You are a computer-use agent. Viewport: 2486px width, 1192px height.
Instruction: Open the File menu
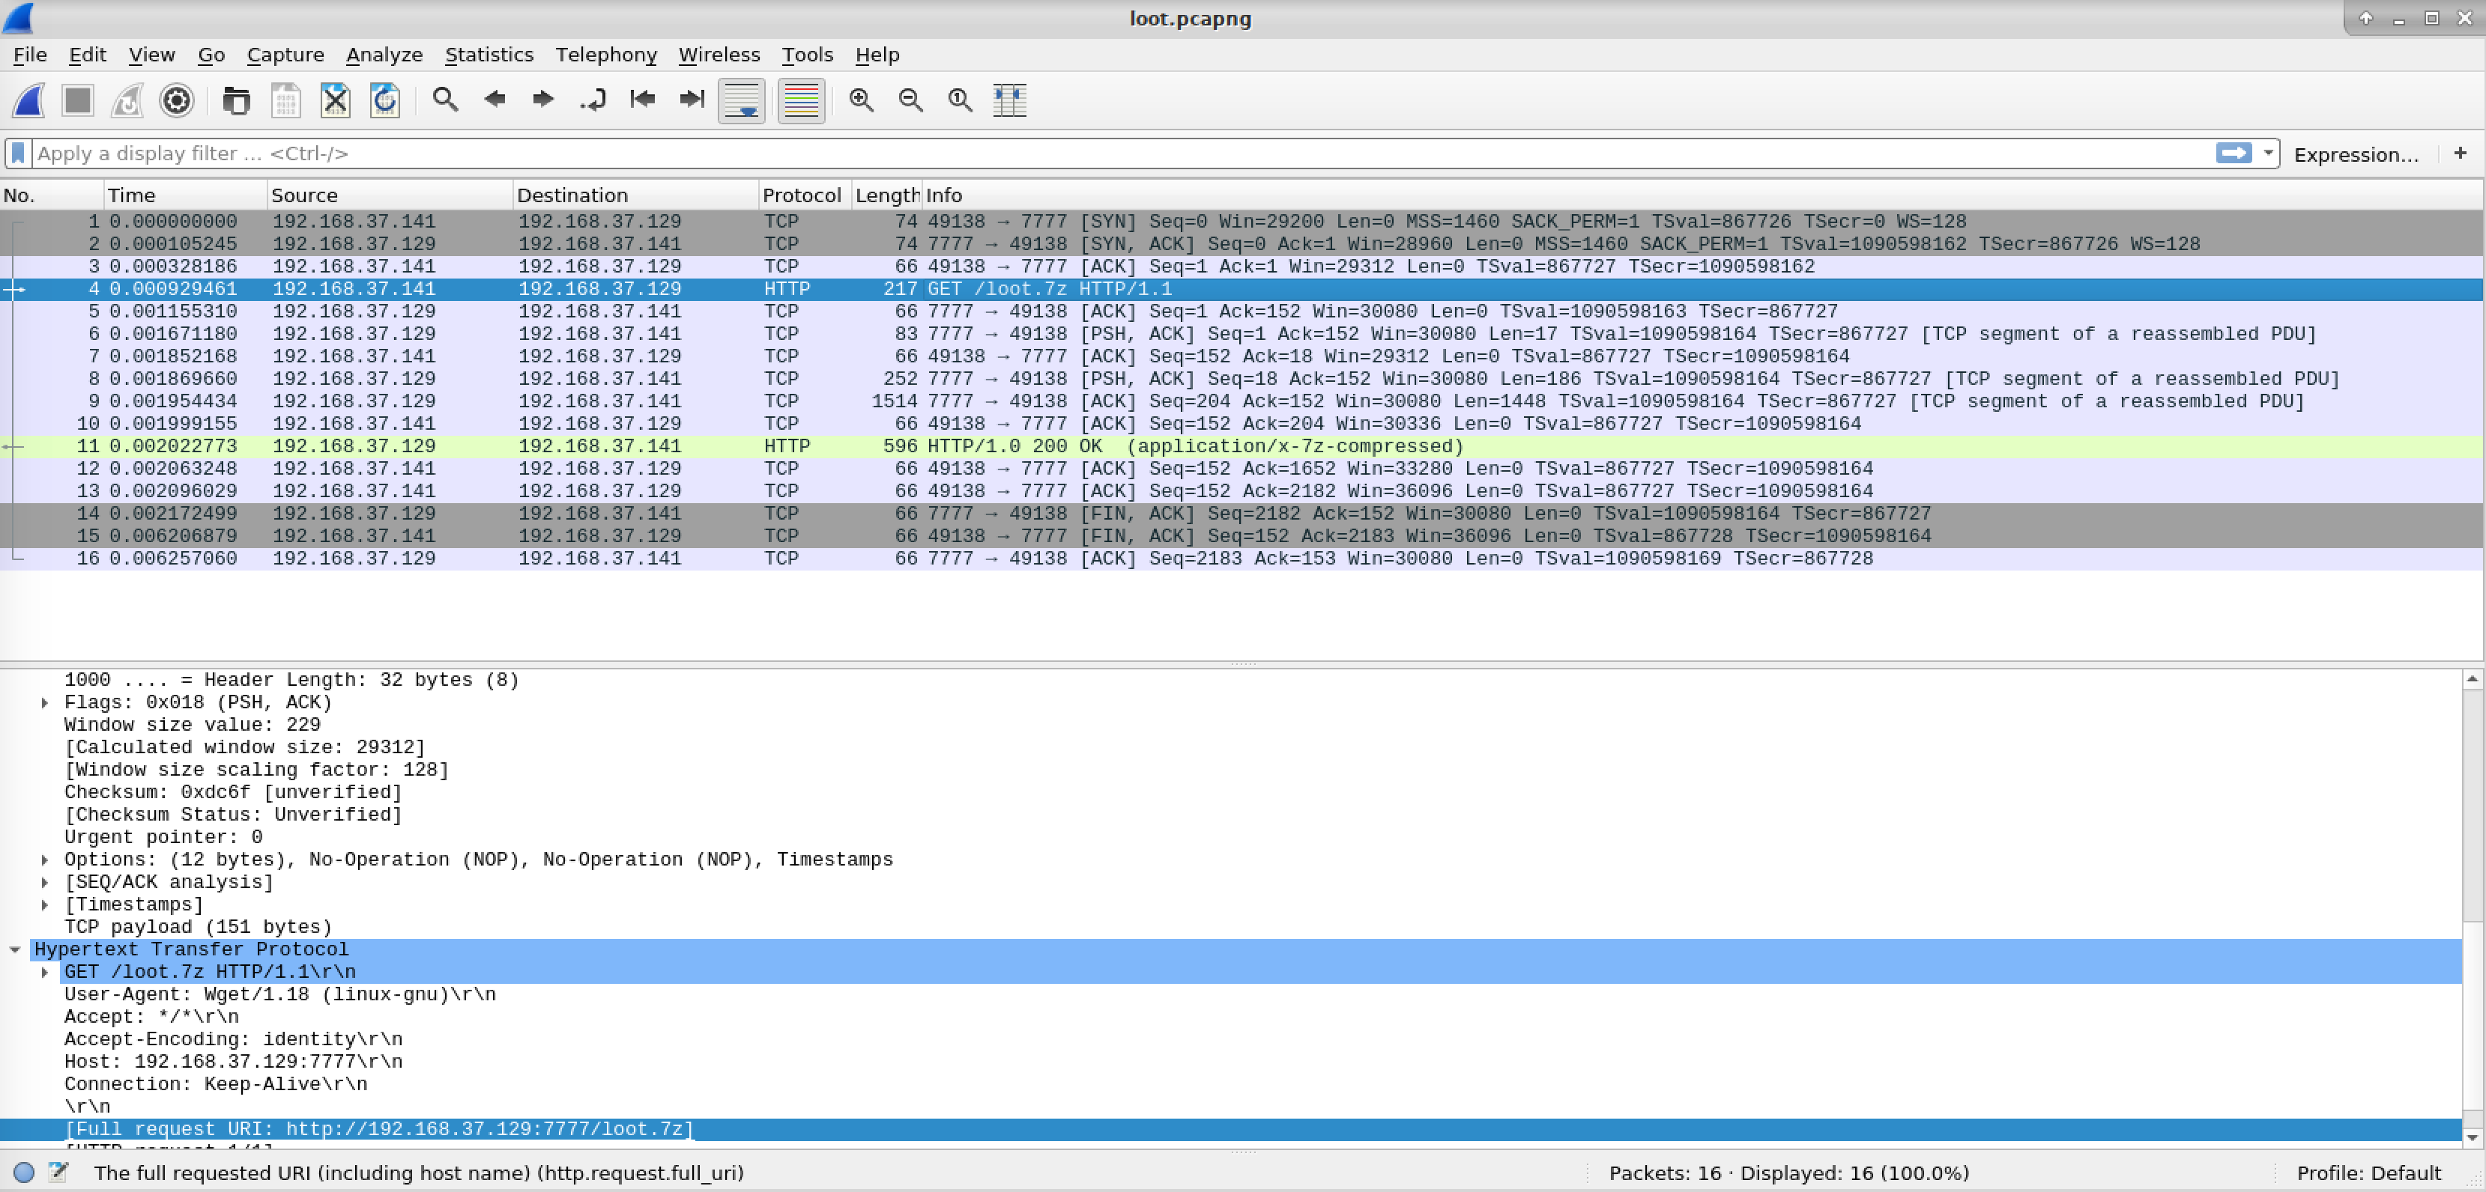30,55
